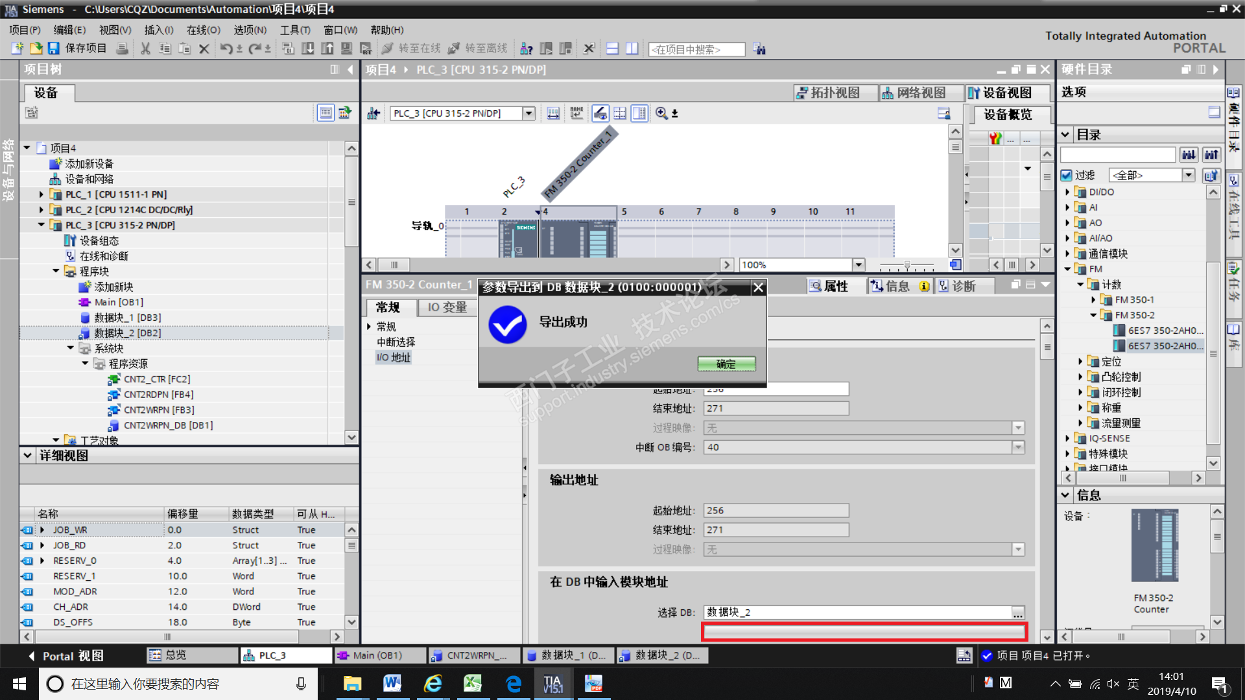Expand PLC_1 CPU 1511-1 PN node
The image size is (1245, 700).
[41, 194]
